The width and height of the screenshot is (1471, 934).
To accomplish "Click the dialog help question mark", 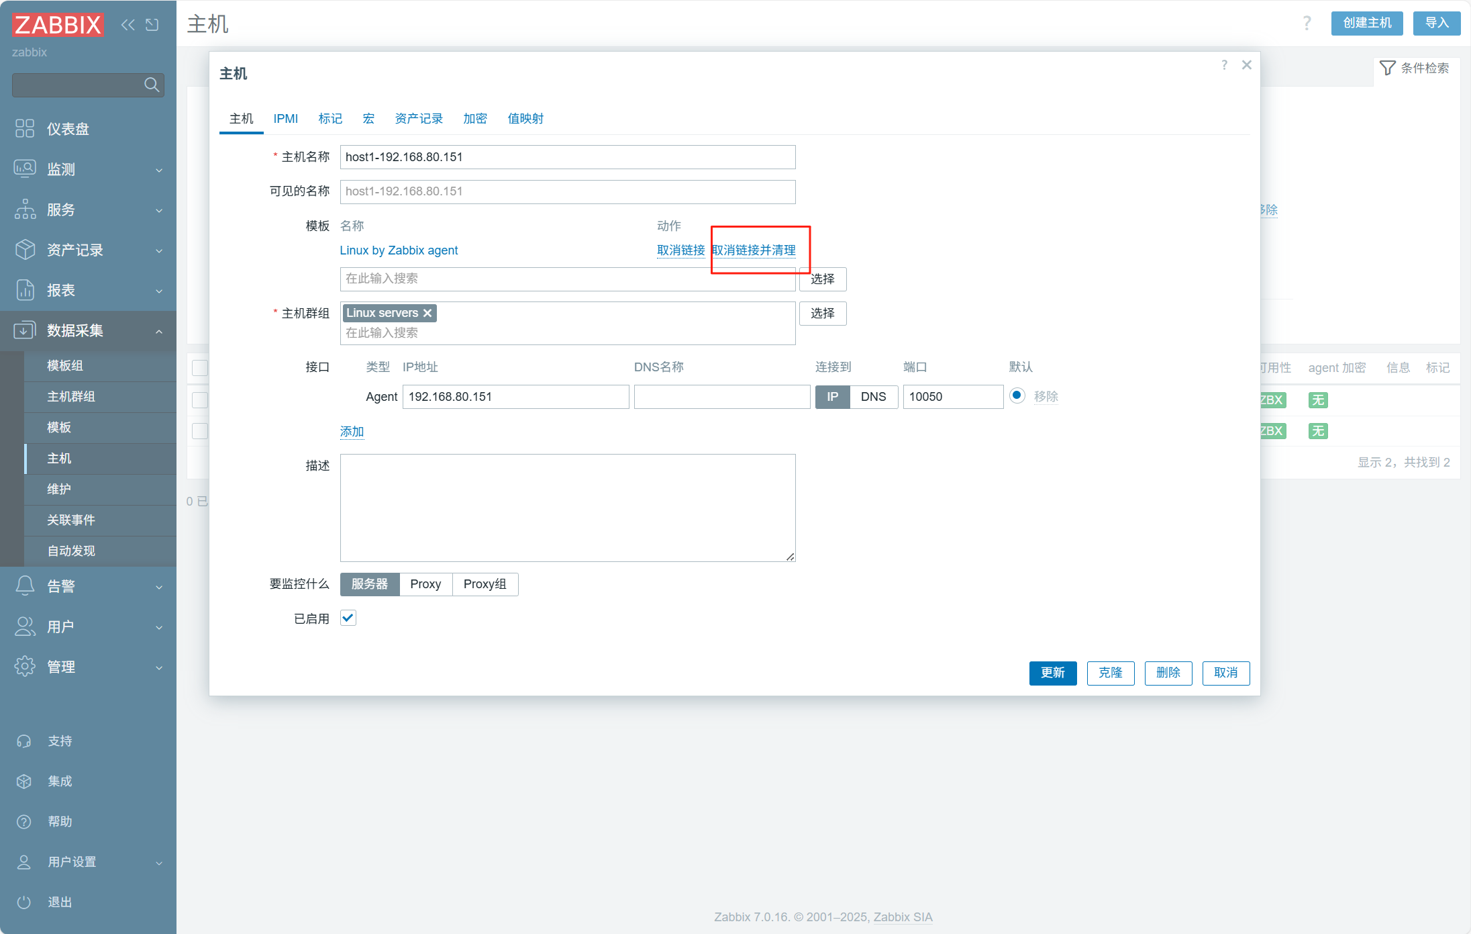I will coord(1225,65).
